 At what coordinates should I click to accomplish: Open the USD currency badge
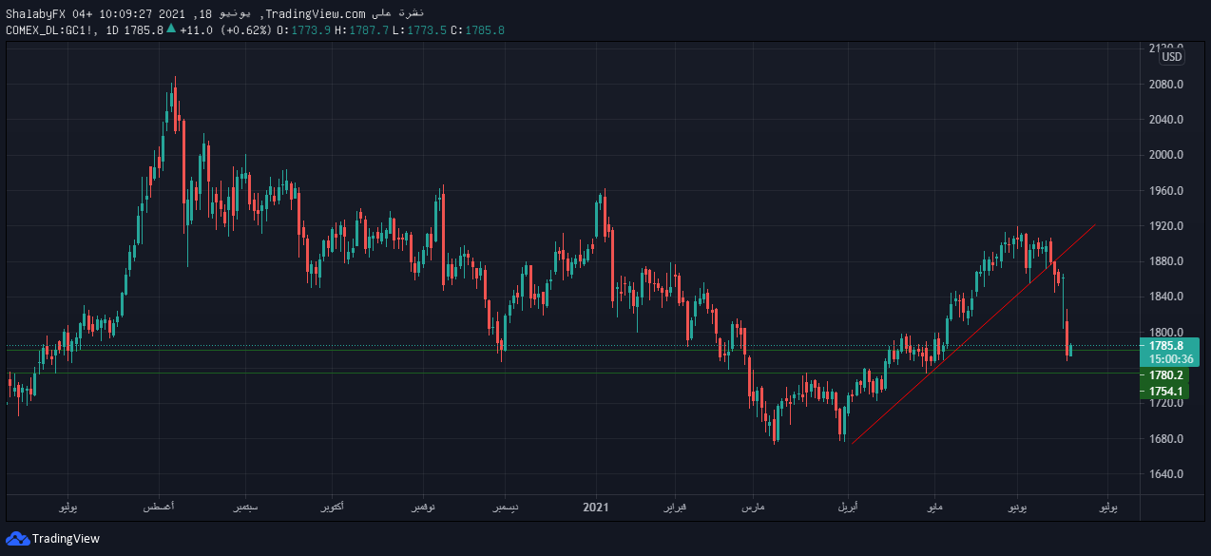coord(1172,57)
